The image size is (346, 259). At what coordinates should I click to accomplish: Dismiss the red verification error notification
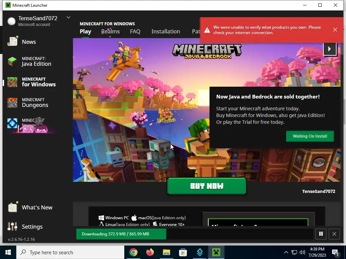[x=335, y=30]
